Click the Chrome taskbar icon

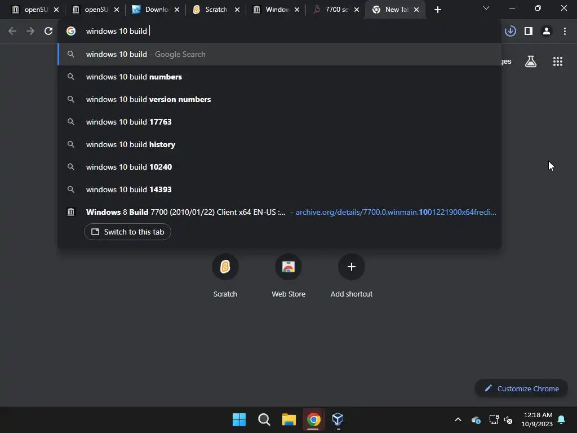coord(313,419)
